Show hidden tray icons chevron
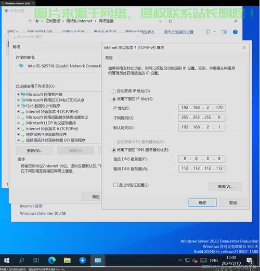 tap(180, 260)
